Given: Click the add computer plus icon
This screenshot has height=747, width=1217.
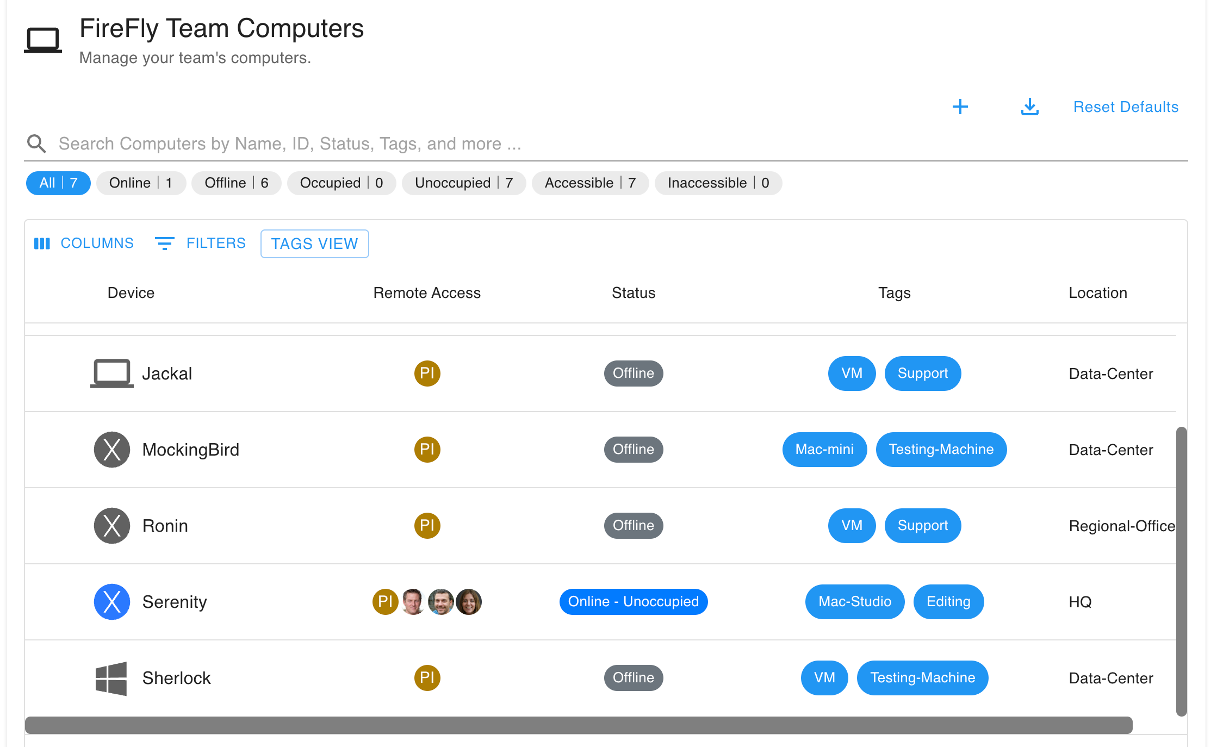Looking at the screenshot, I should [x=960, y=107].
